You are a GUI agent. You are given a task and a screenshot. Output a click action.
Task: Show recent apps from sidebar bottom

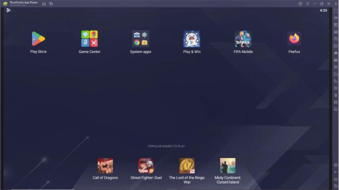coord(336,186)
